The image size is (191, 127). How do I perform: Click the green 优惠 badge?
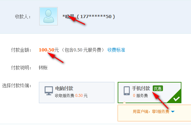pyautogui.click(x=158, y=89)
